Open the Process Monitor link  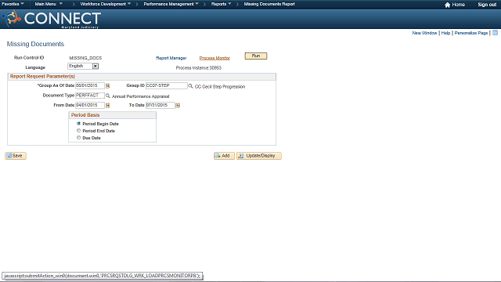pyautogui.click(x=214, y=58)
